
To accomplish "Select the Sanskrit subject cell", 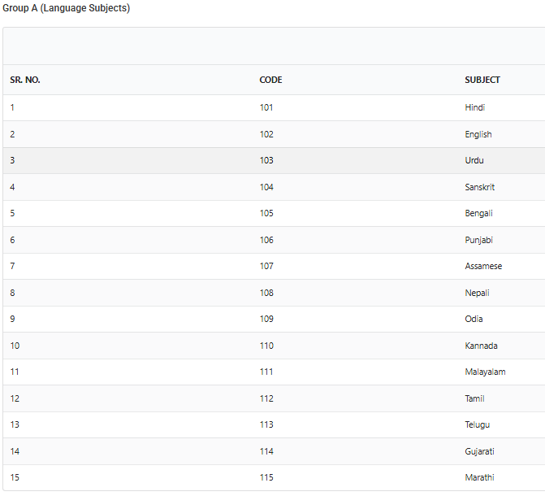I will [x=480, y=187].
